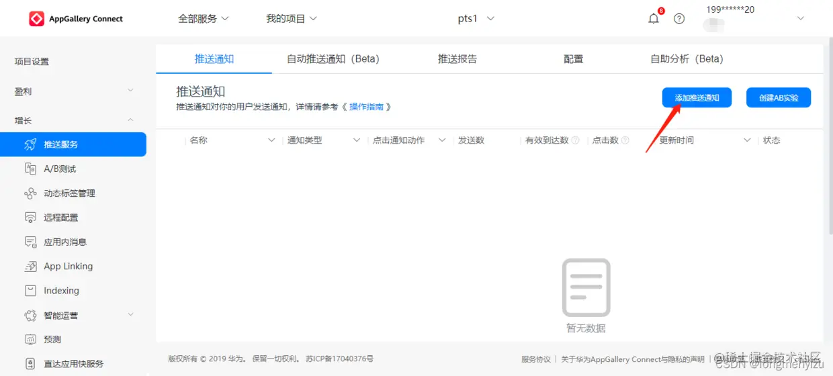Click the 应用内消息 sidebar icon

pos(30,242)
